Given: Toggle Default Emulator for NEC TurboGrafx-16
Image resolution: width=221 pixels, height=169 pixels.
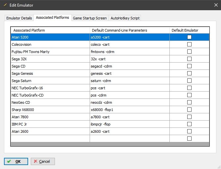Looking at the screenshot, I should point(189,88).
